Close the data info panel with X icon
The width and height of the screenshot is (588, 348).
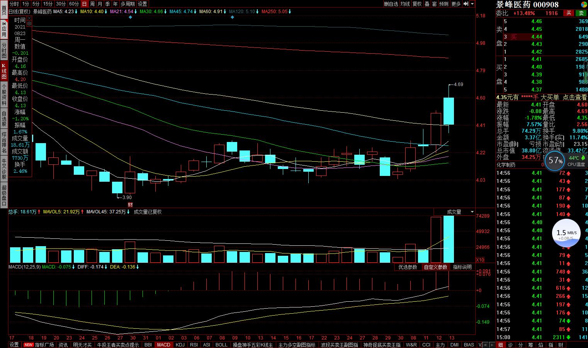pyautogui.click(x=29, y=19)
